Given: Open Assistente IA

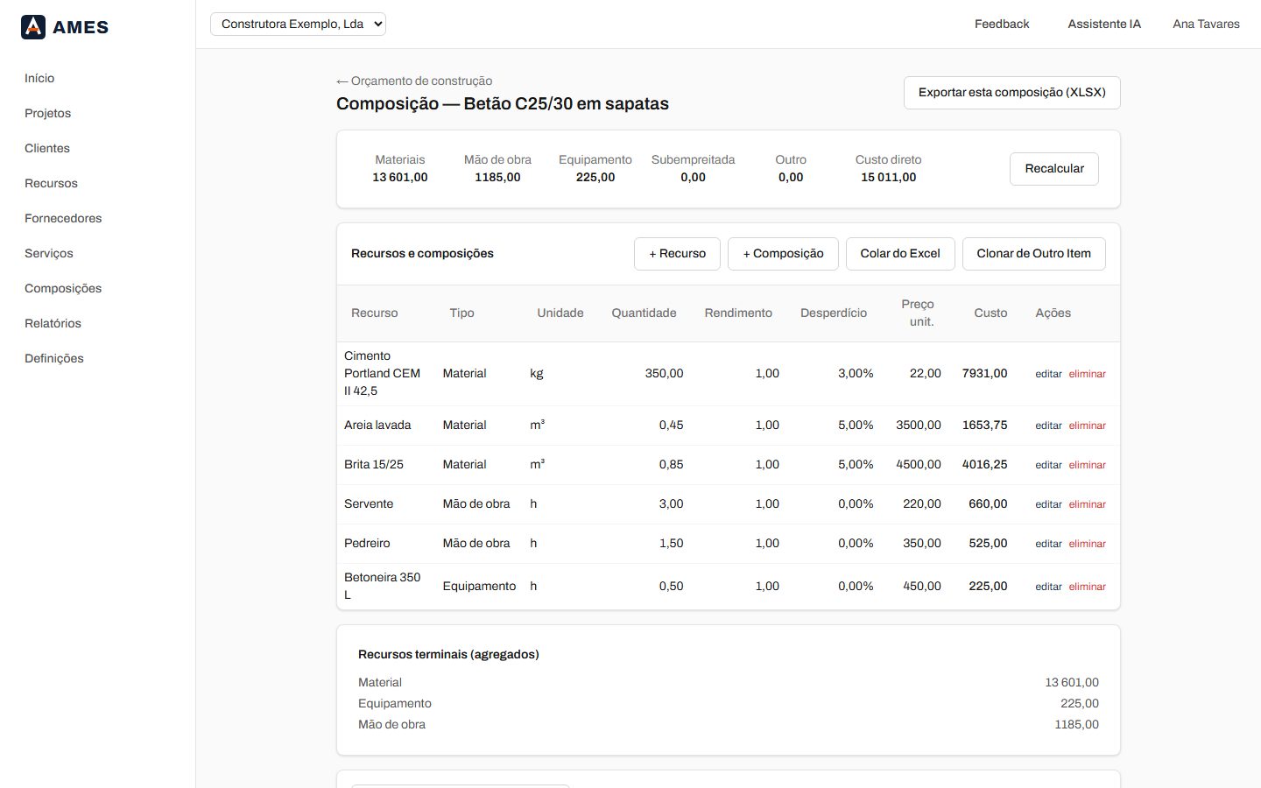Looking at the screenshot, I should click(x=1104, y=24).
